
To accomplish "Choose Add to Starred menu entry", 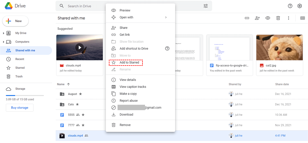I will 129,62.
